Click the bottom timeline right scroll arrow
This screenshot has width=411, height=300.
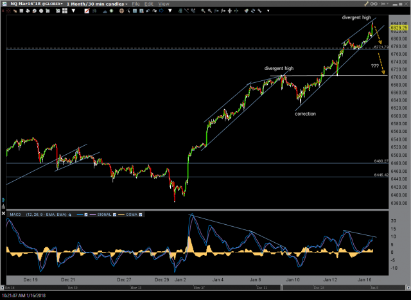click(x=408, y=287)
